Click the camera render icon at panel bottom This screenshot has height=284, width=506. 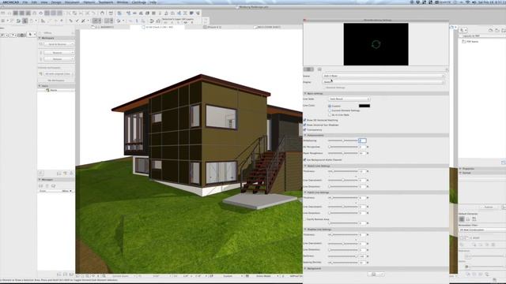374,274
